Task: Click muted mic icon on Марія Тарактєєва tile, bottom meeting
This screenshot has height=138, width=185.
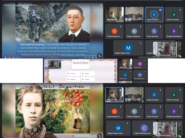Action: point(127,123)
